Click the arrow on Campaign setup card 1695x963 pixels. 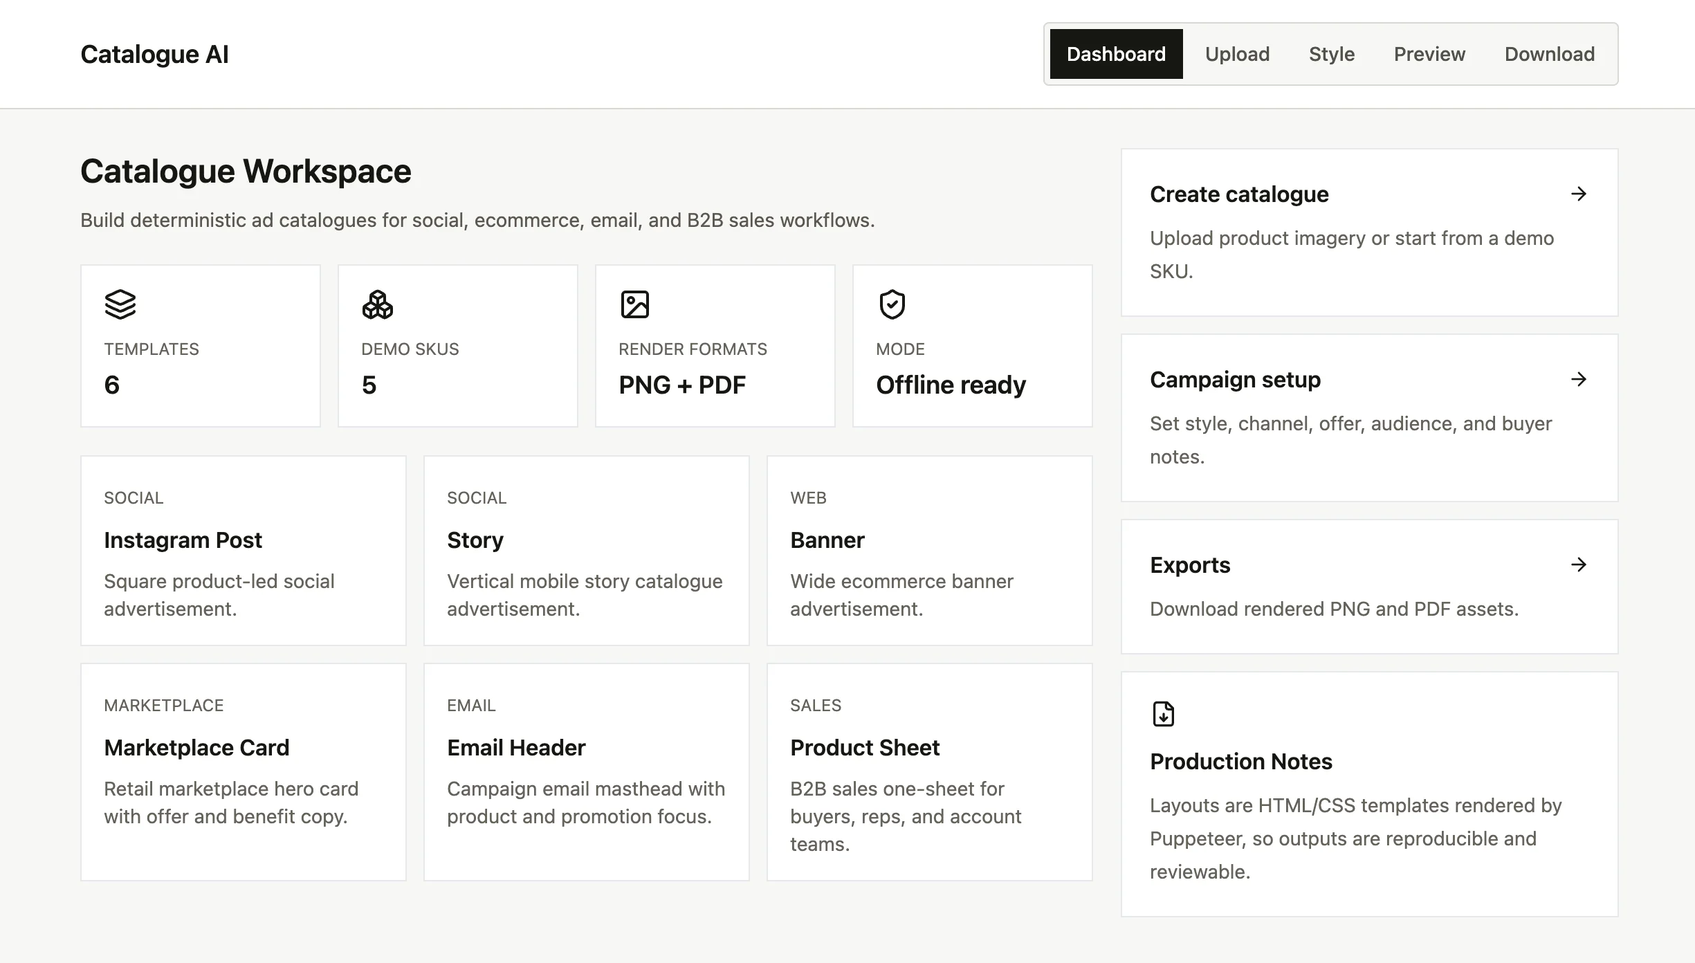(1579, 379)
